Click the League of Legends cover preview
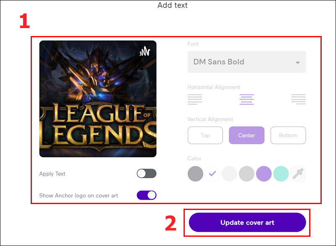336x246 pixels. click(x=98, y=99)
